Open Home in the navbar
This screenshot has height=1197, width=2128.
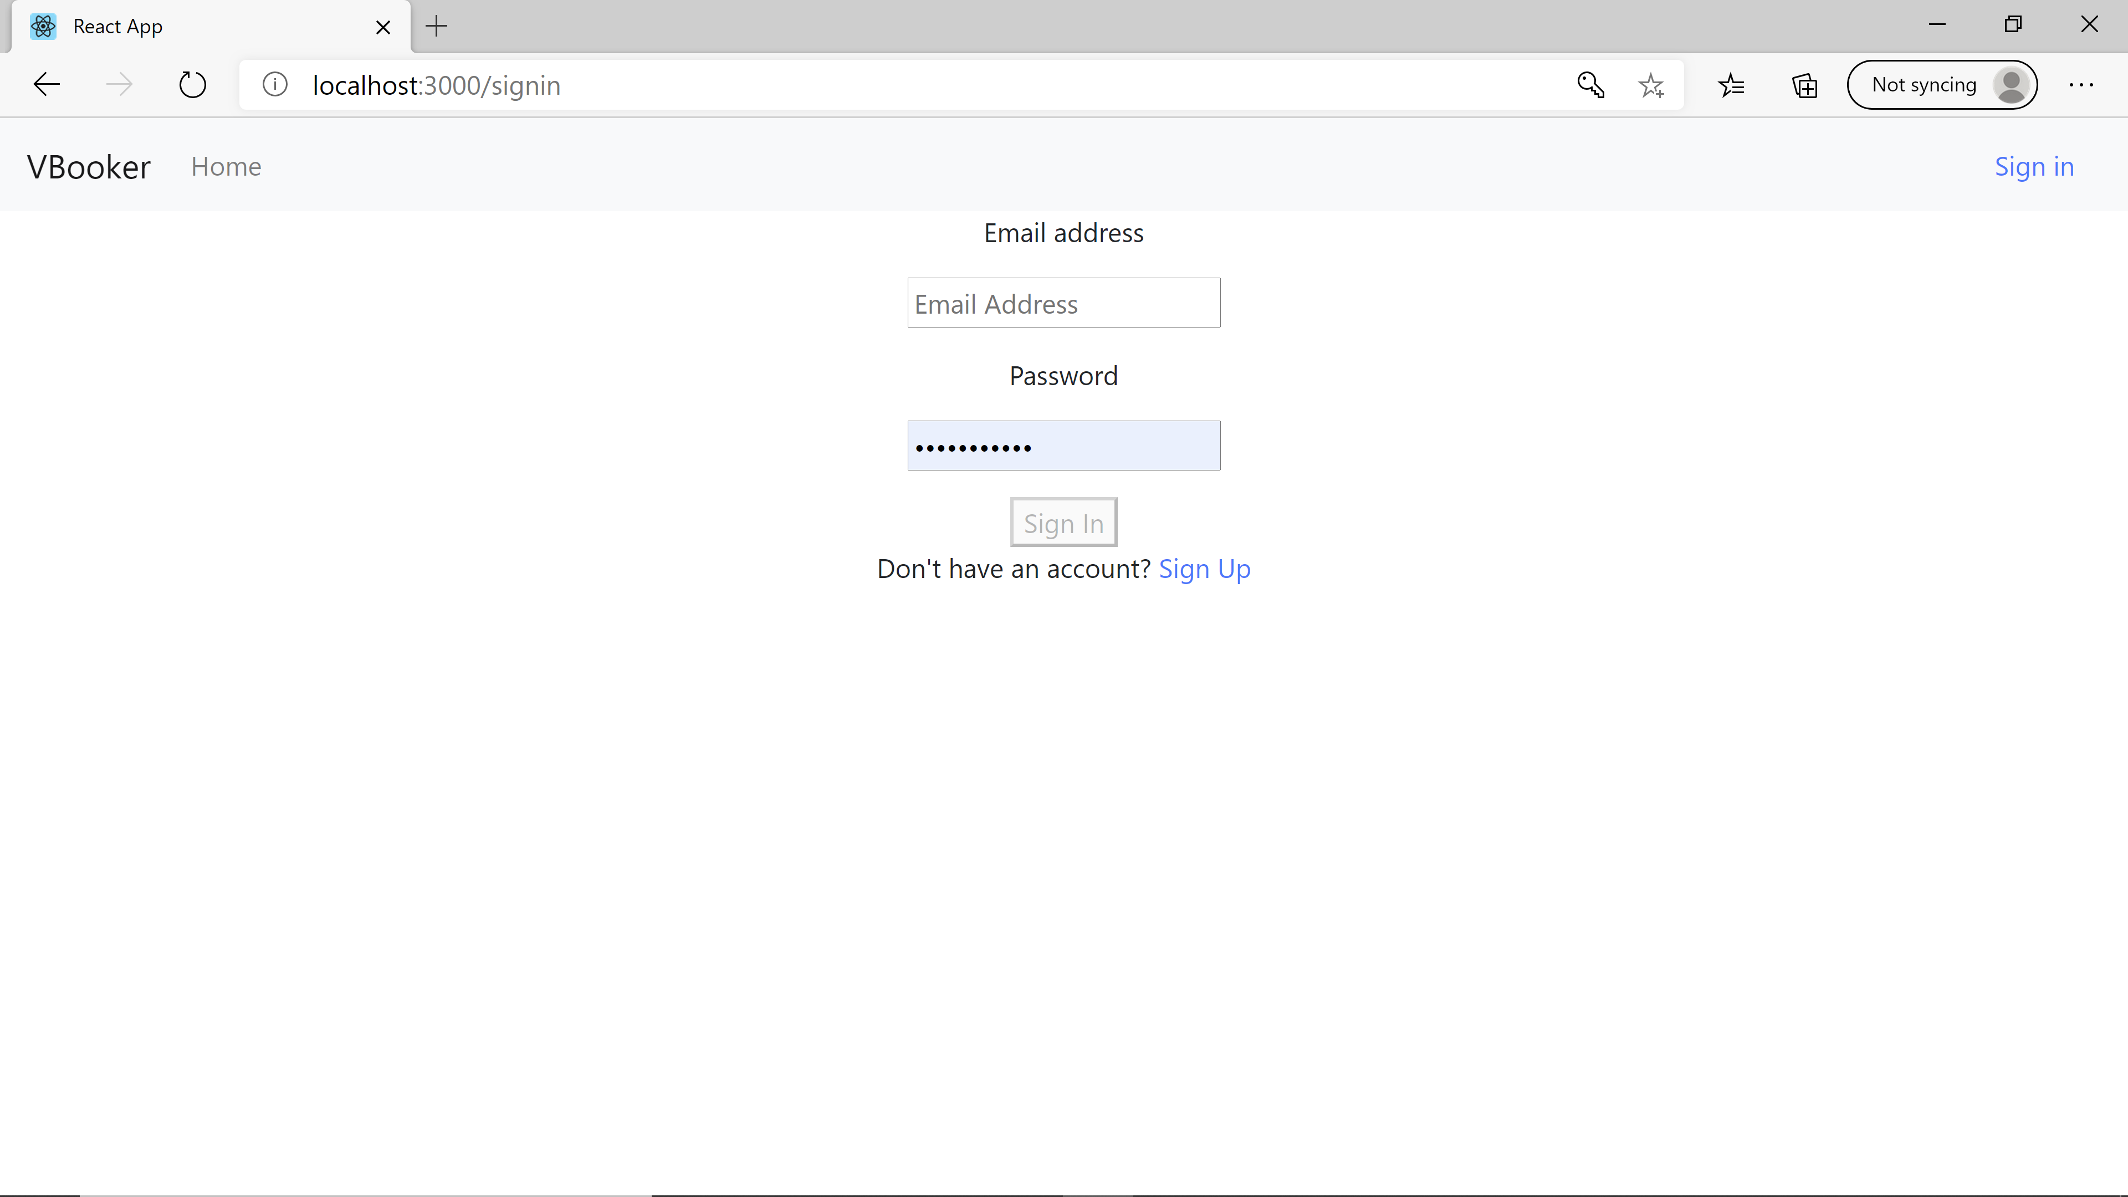(x=226, y=167)
